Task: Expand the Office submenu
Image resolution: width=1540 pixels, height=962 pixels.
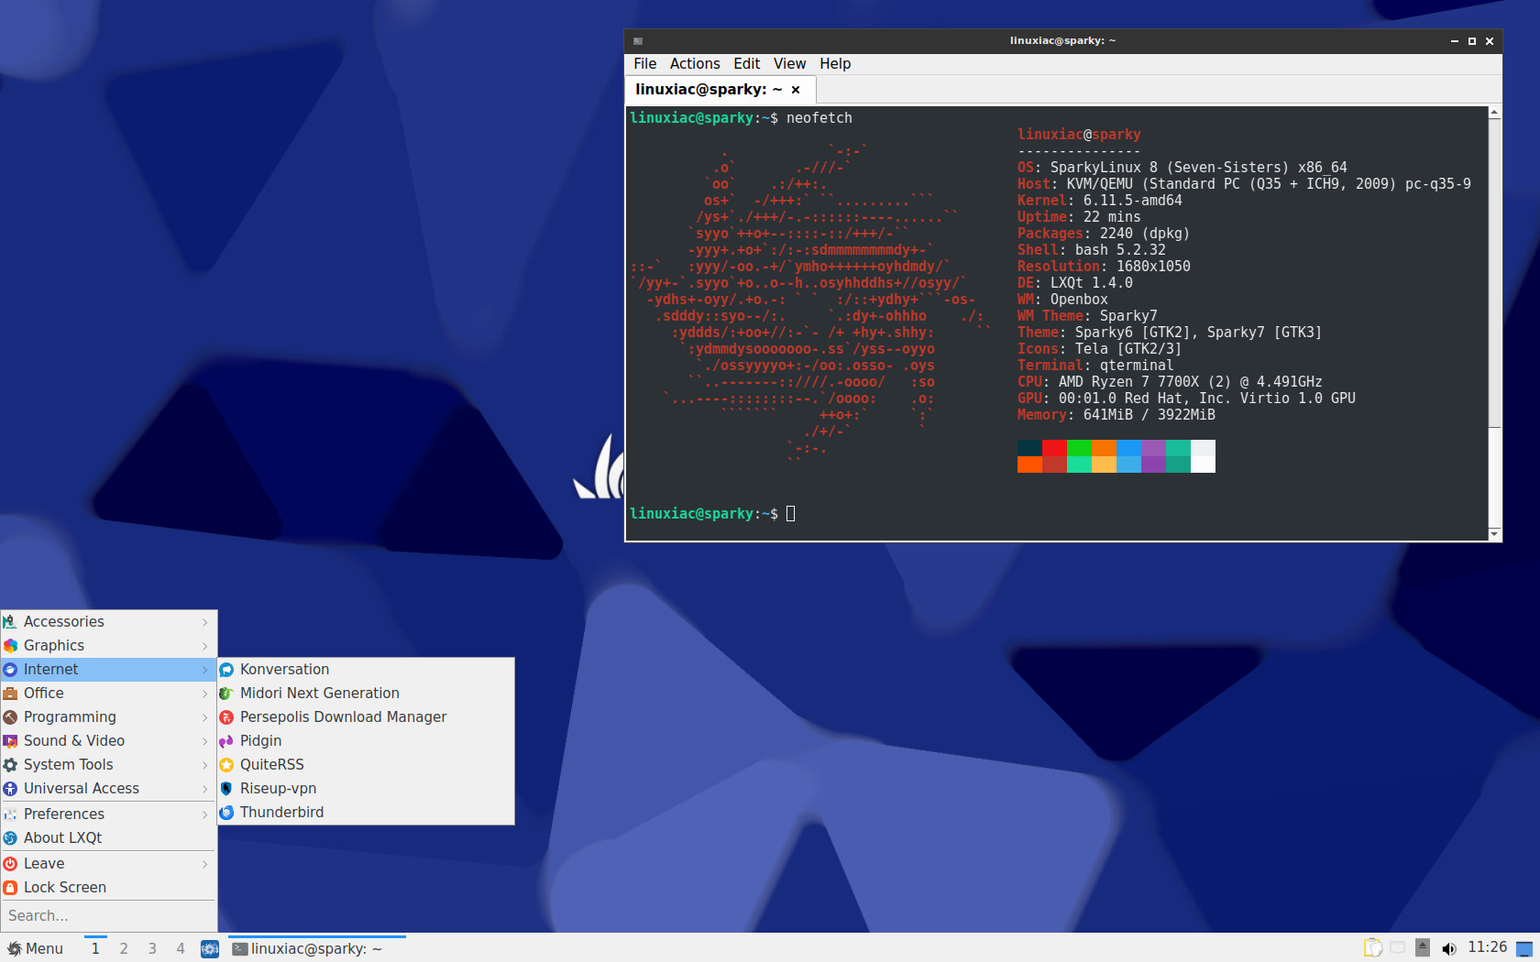Action: pos(109,694)
